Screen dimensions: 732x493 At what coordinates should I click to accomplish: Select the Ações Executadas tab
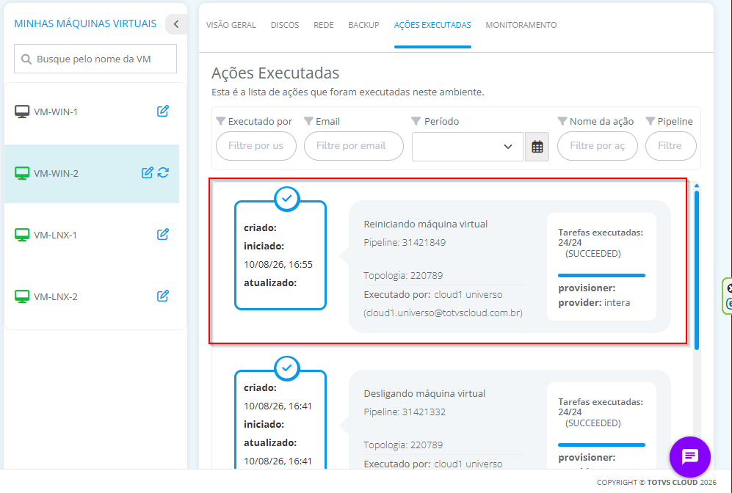pyautogui.click(x=432, y=25)
